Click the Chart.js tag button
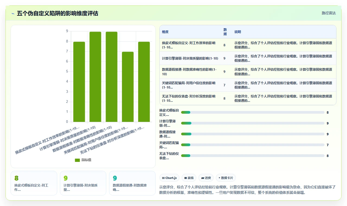Image resolution: width=347 pixels, height=206 pixels. (x=169, y=178)
